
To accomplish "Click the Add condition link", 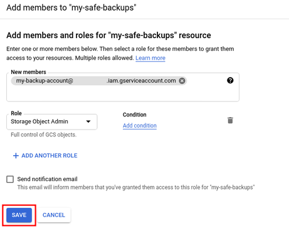I will [140, 126].
